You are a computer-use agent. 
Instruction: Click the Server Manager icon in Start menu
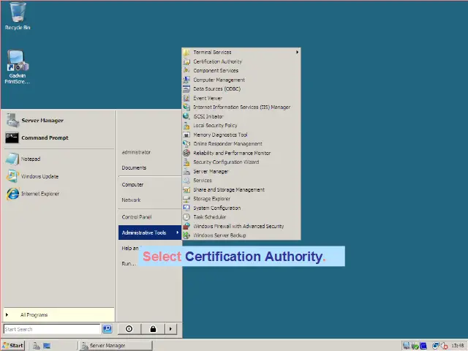point(12,120)
